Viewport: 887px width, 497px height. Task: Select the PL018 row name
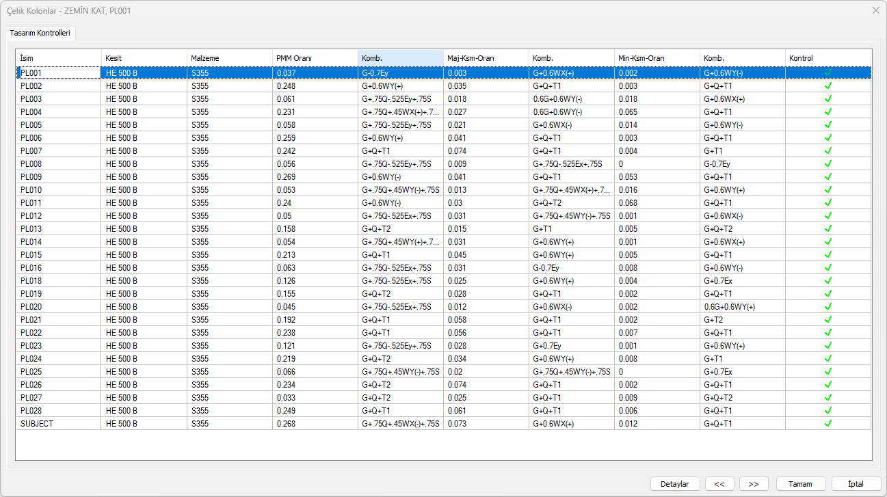[58, 280]
